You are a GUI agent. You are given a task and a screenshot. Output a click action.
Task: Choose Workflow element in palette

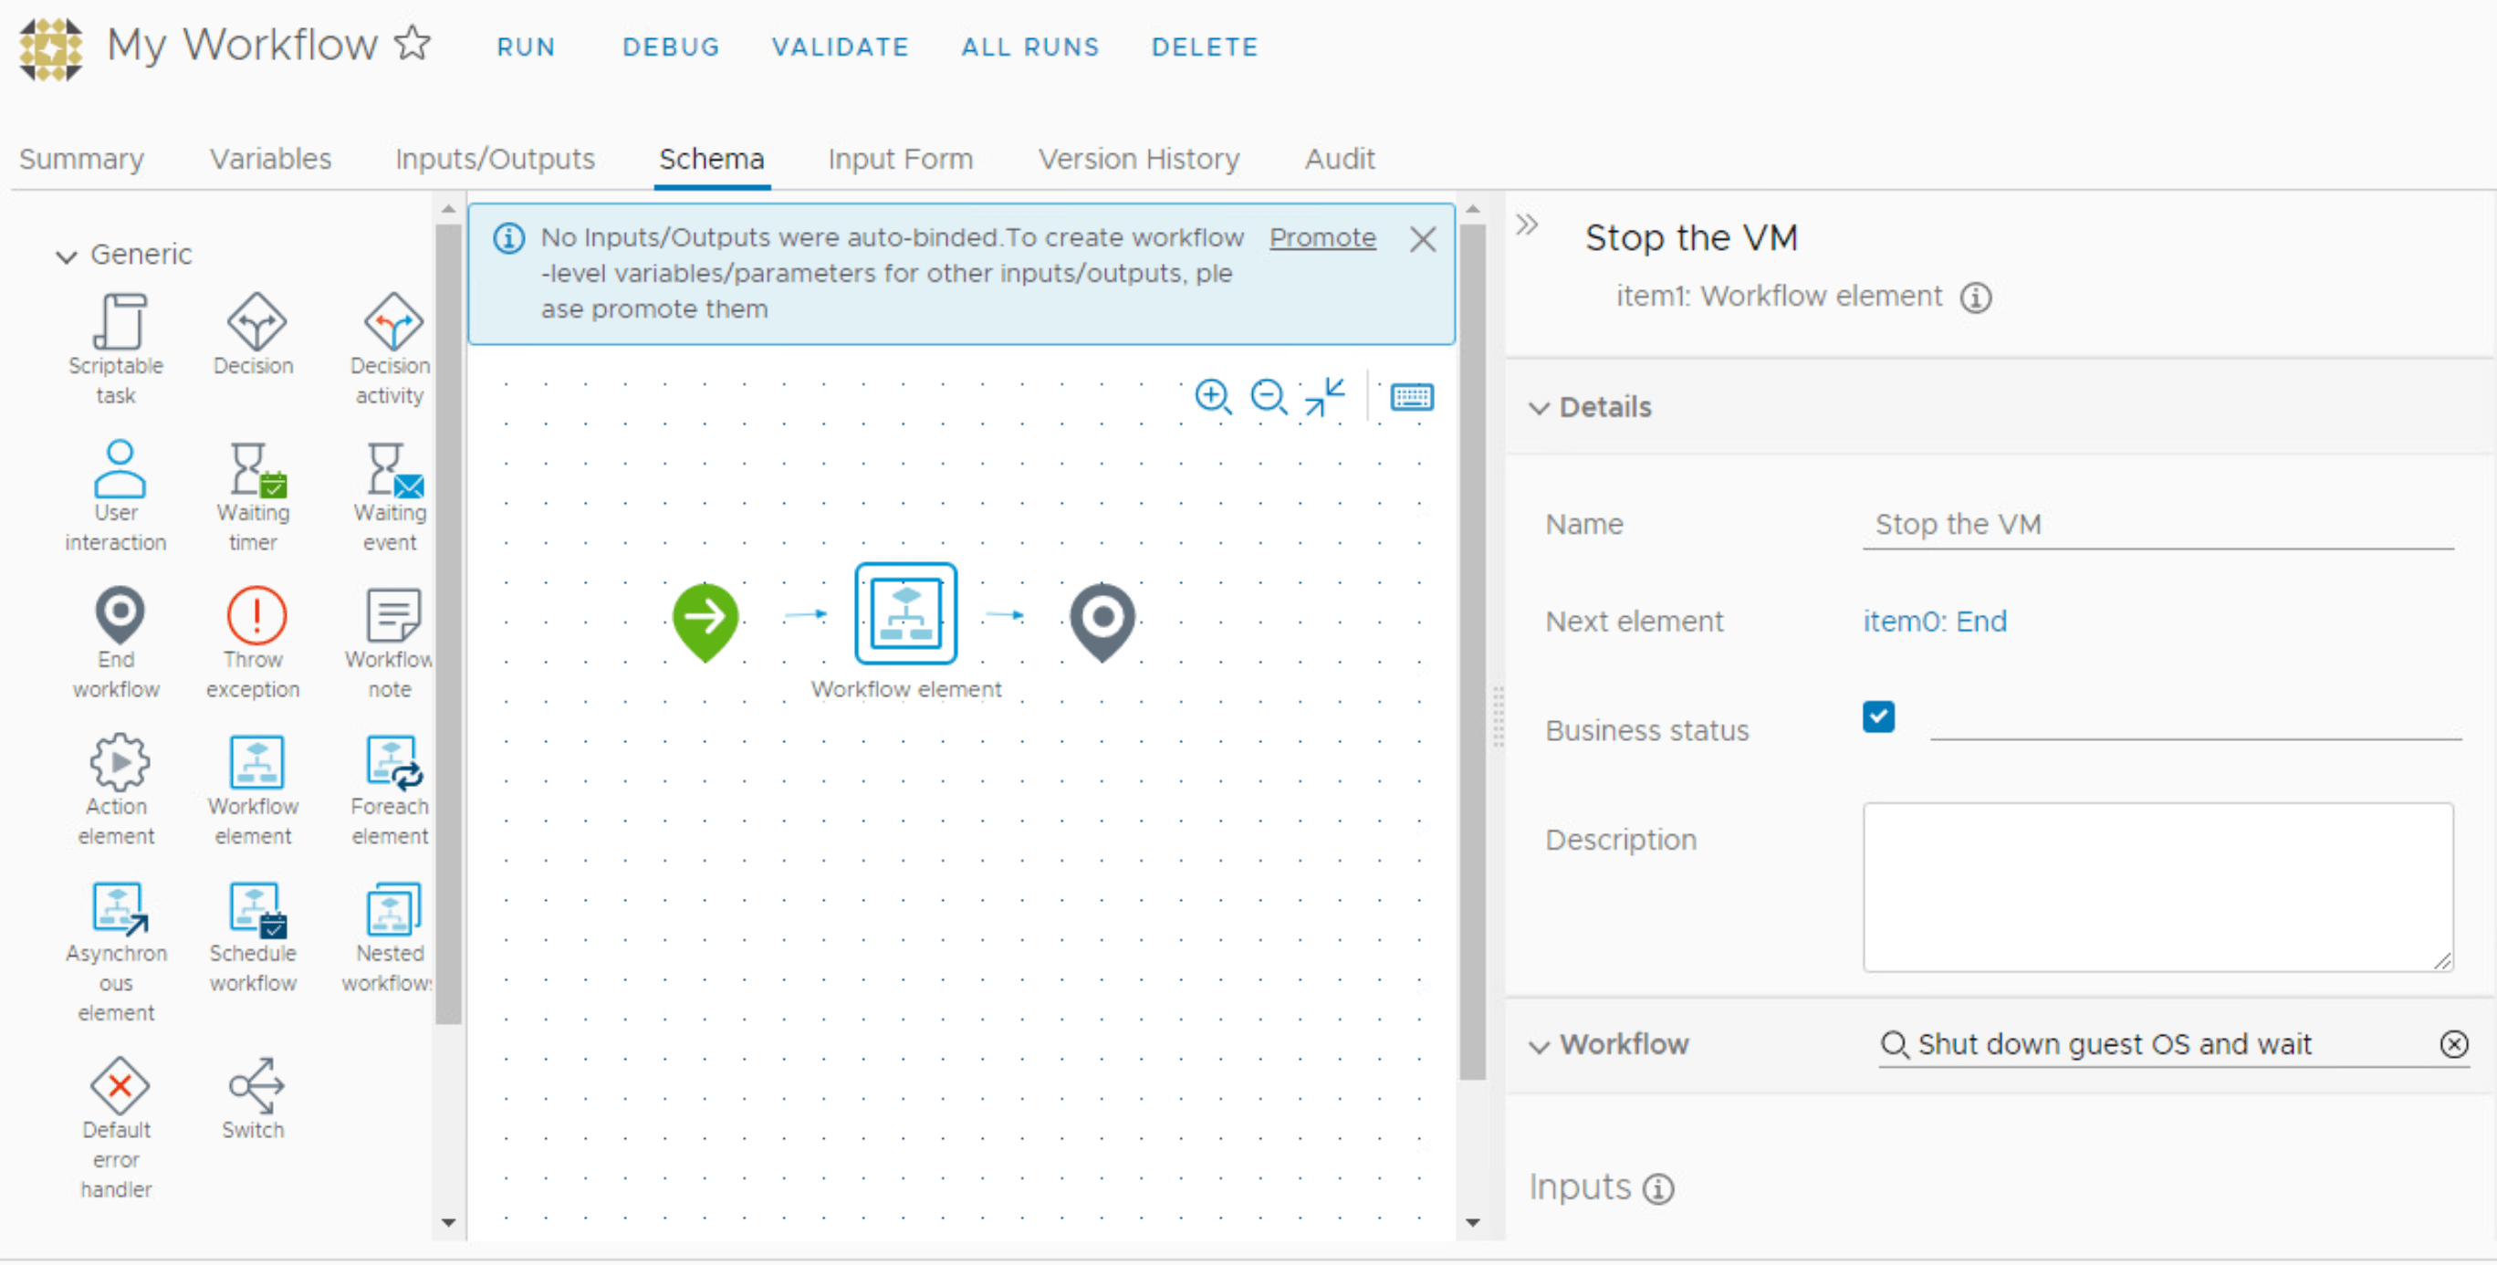(x=256, y=763)
